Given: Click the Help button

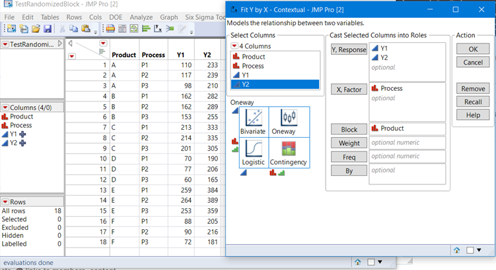Looking at the screenshot, I should pos(473,115).
